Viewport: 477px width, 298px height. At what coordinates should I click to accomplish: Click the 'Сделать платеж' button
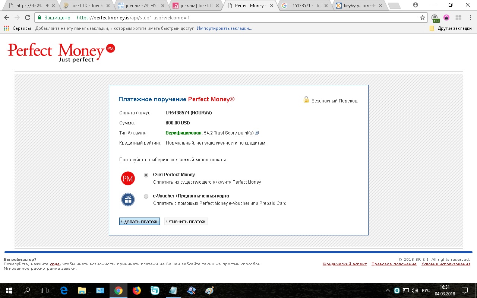139,221
